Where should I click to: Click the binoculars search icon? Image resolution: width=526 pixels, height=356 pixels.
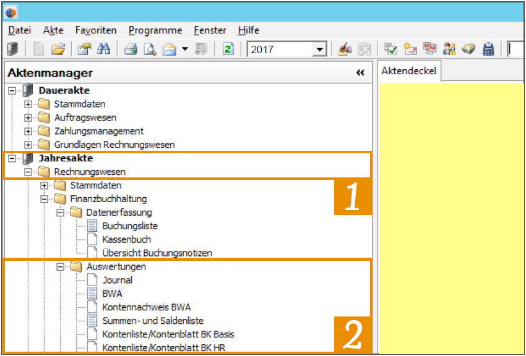(103, 49)
